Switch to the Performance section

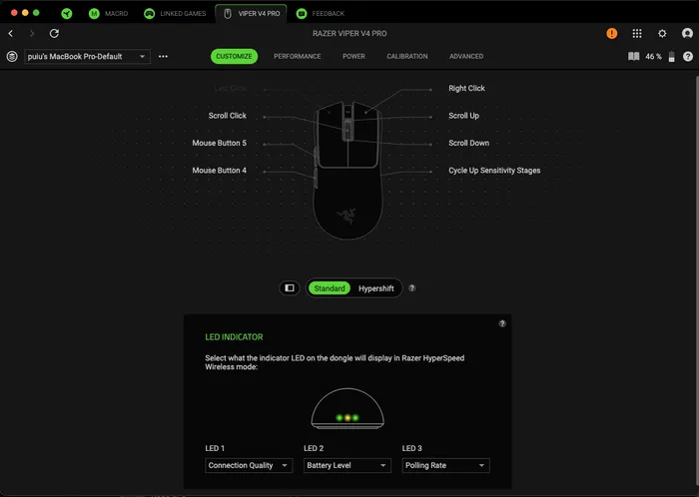tap(298, 57)
